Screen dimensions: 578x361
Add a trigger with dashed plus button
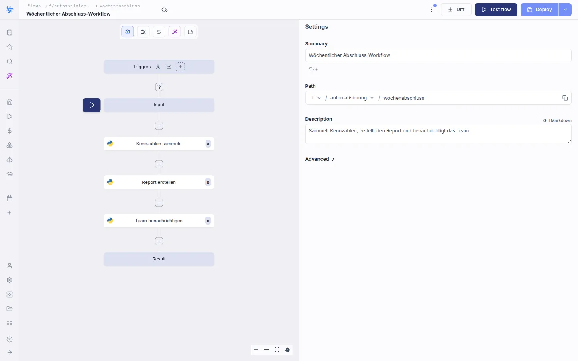(181, 67)
